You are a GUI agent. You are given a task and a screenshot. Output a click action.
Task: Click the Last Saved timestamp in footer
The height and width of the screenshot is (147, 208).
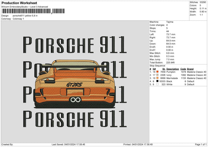pos(68,144)
